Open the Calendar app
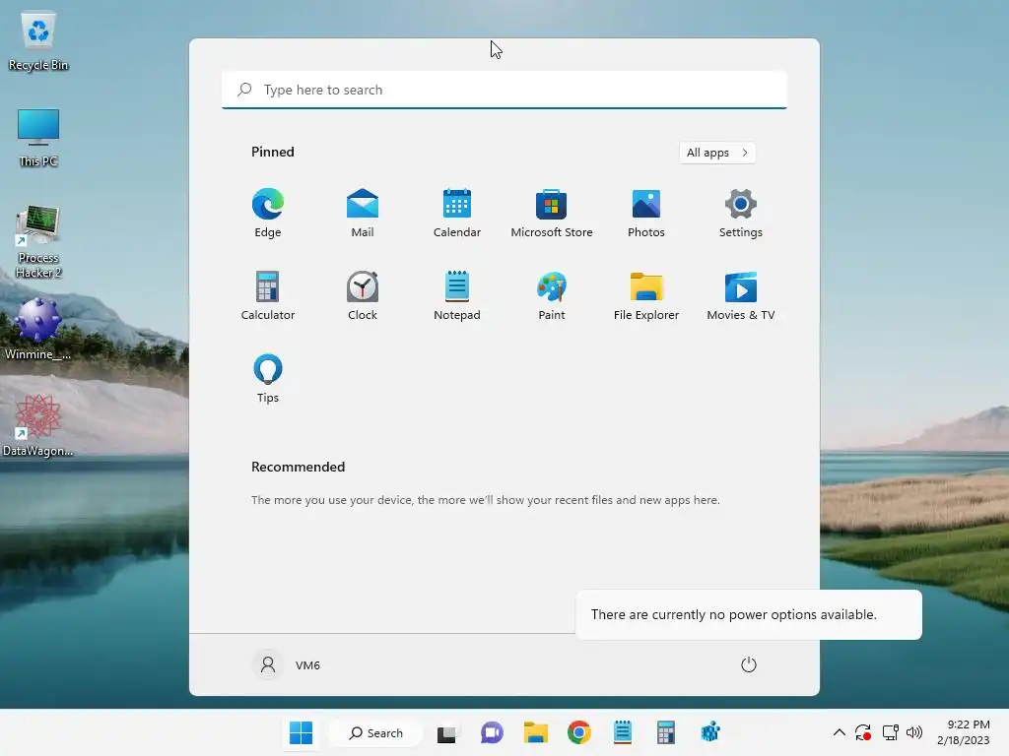The width and height of the screenshot is (1009, 756). 457,213
